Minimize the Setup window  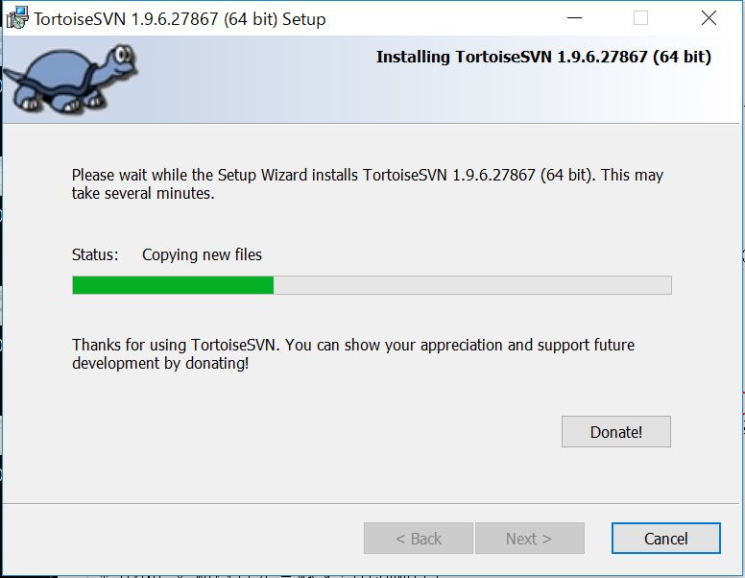[574, 18]
